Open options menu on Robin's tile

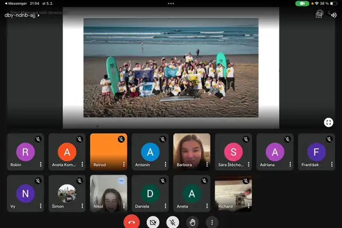[x=40, y=164]
